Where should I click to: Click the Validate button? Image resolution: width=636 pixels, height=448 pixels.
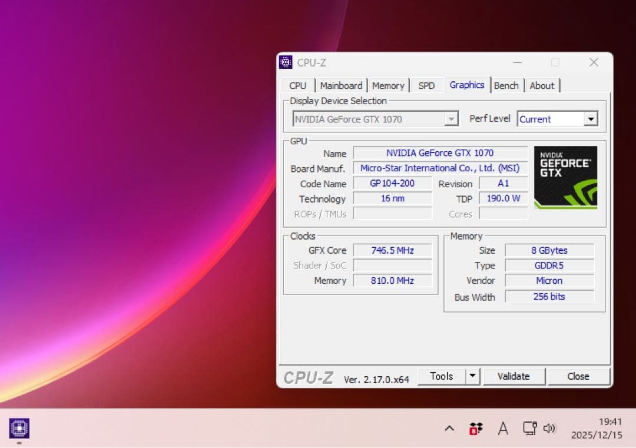click(x=514, y=376)
